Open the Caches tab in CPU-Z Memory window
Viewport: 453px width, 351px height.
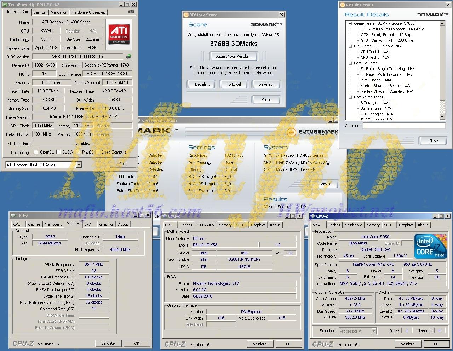(x=34, y=224)
